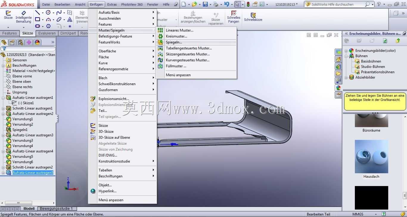This screenshot has height=217, width=407.
Task: Select Spiegeln1 in the feature tree
Action: [20, 130]
